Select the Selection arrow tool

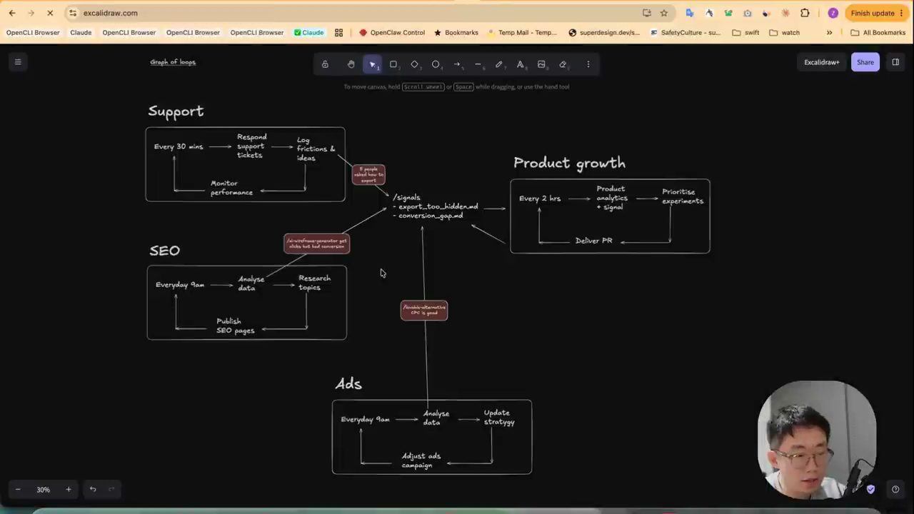[x=372, y=64]
